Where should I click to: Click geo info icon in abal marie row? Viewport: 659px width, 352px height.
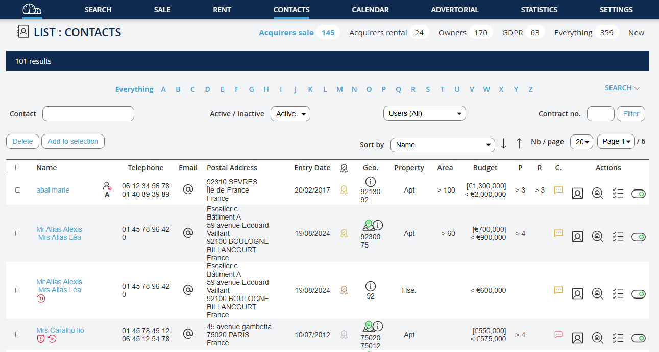(x=371, y=182)
